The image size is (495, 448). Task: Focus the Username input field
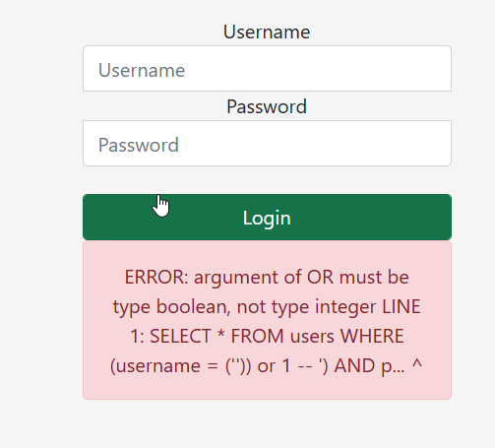(x=267, y=69)
